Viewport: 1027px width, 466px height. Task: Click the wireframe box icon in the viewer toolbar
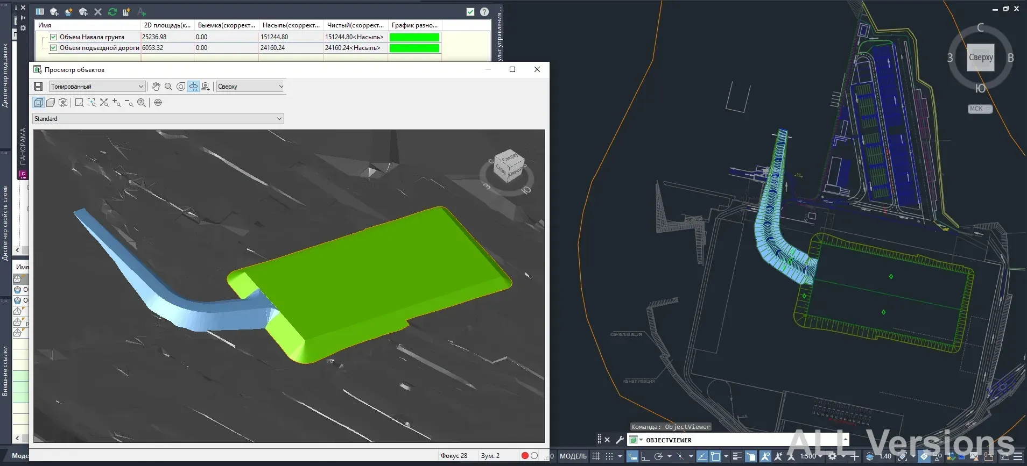point(39,103)
